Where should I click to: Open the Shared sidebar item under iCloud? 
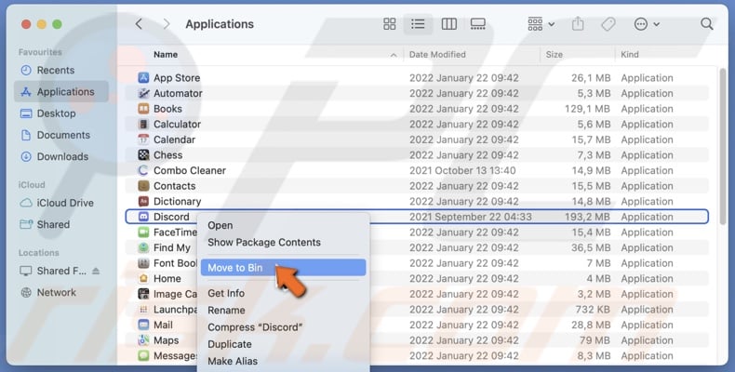[x=53, y=224]
